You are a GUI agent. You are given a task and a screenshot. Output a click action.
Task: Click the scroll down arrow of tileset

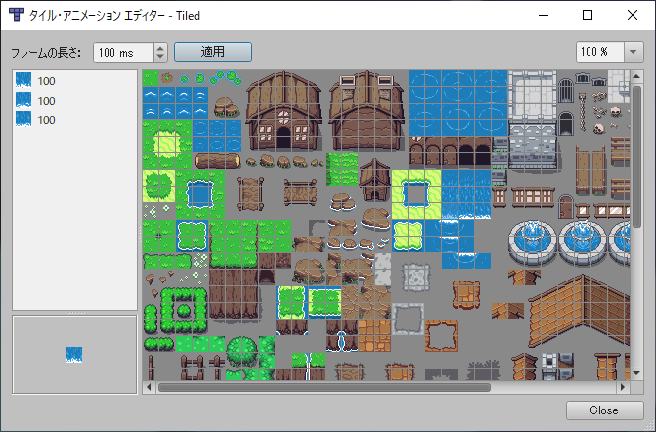(x=636, y=373)
